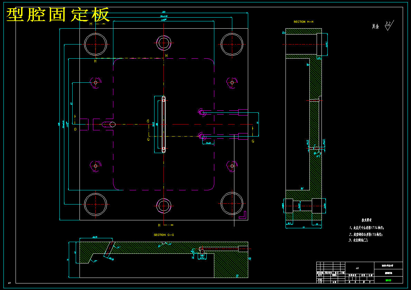Select the 24.43 dimension in the plan view
This screenshot has width=411, height=290.
pos(208,143)
